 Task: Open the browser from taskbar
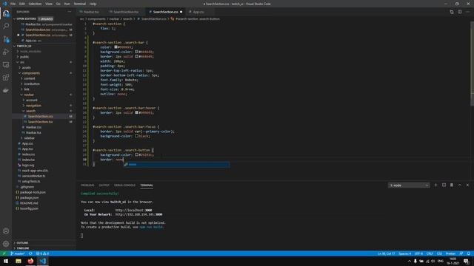[x=30, y=261]
